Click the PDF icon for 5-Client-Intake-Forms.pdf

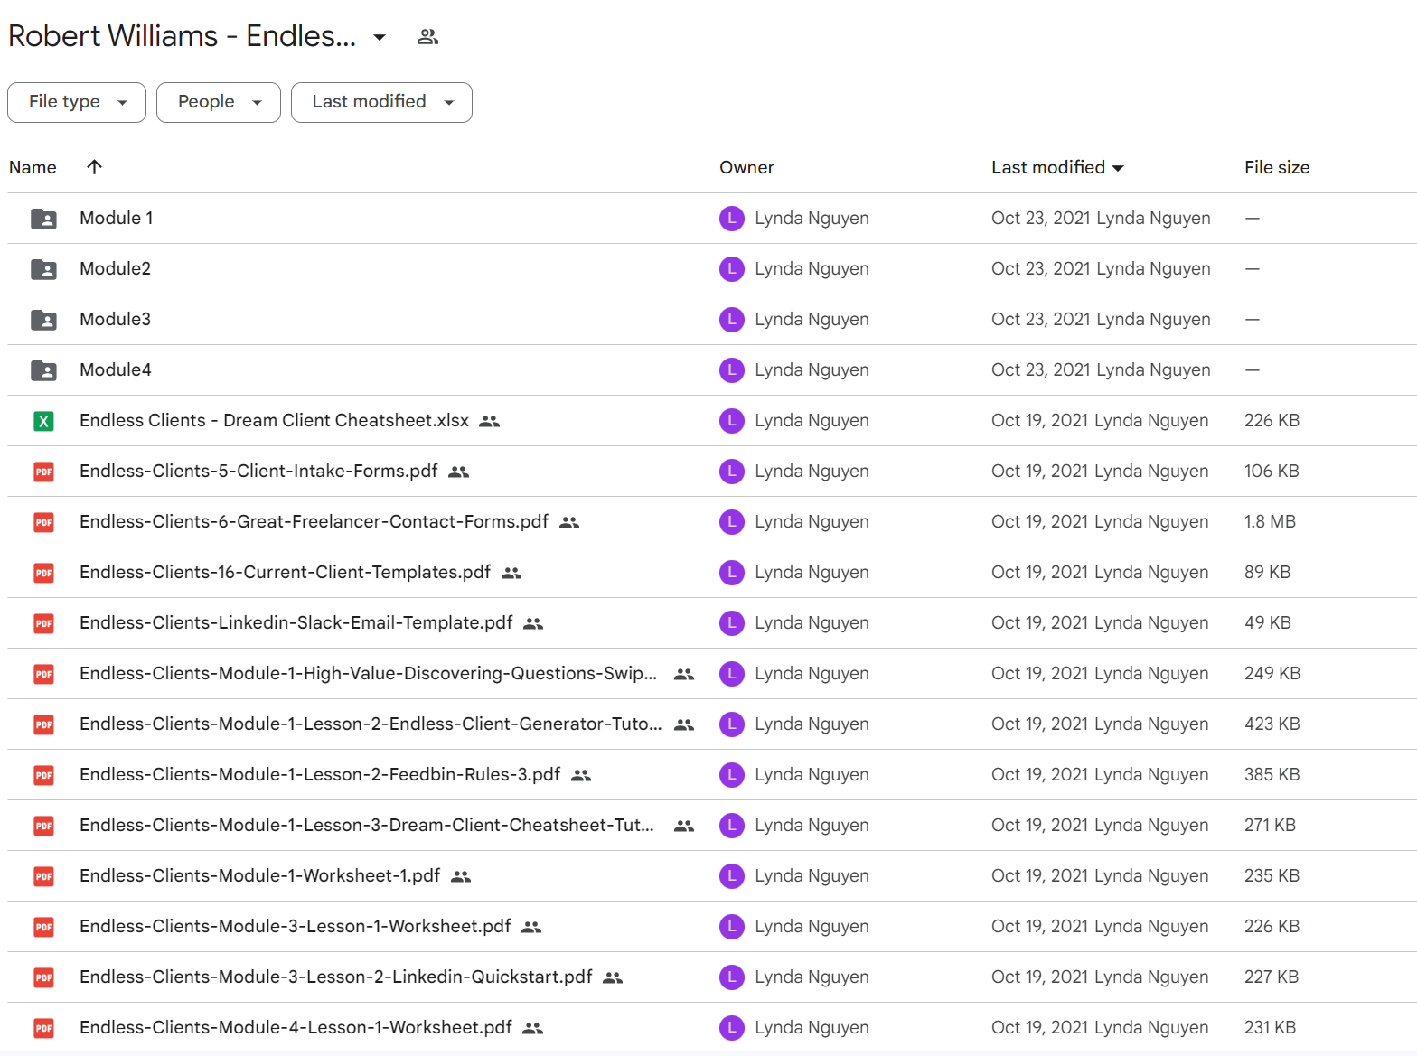point(43,472)
